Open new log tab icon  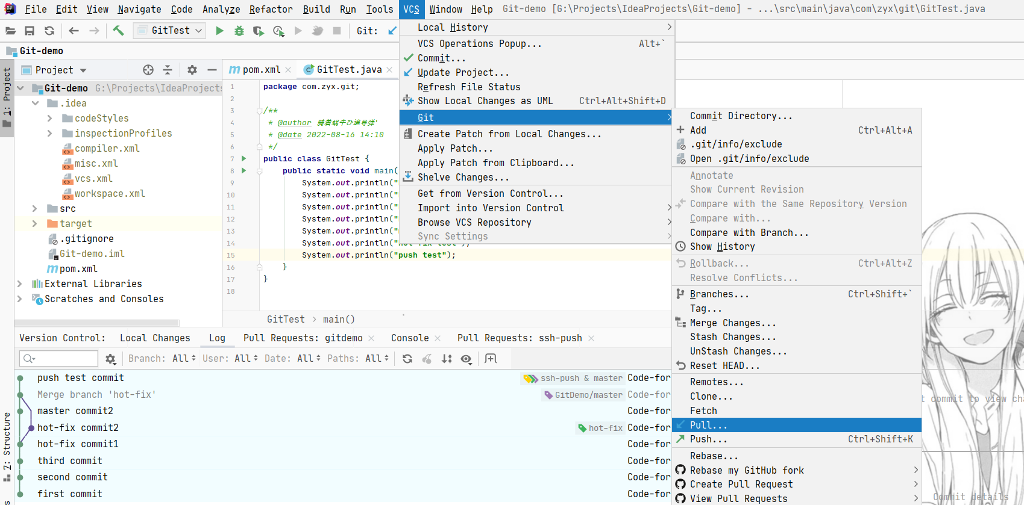click(x=491, y=359)
